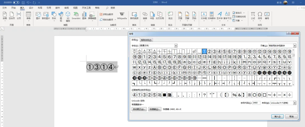
Task: Click the 字符代码 (Character Code) input field
Action: pos(256,103)
